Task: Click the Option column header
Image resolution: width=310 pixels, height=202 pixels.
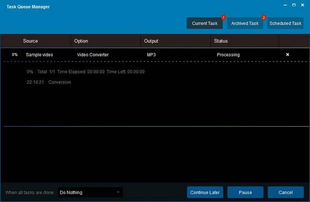Action: tap(81, 41)
